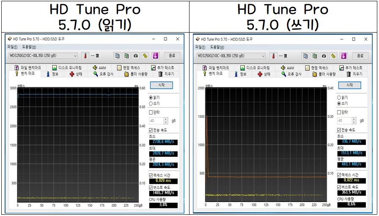The height and width of the screenshot is (216, 379).
Task: Click camera screenshot icon in left HD Tune window
Action: [x=135, y=55]
